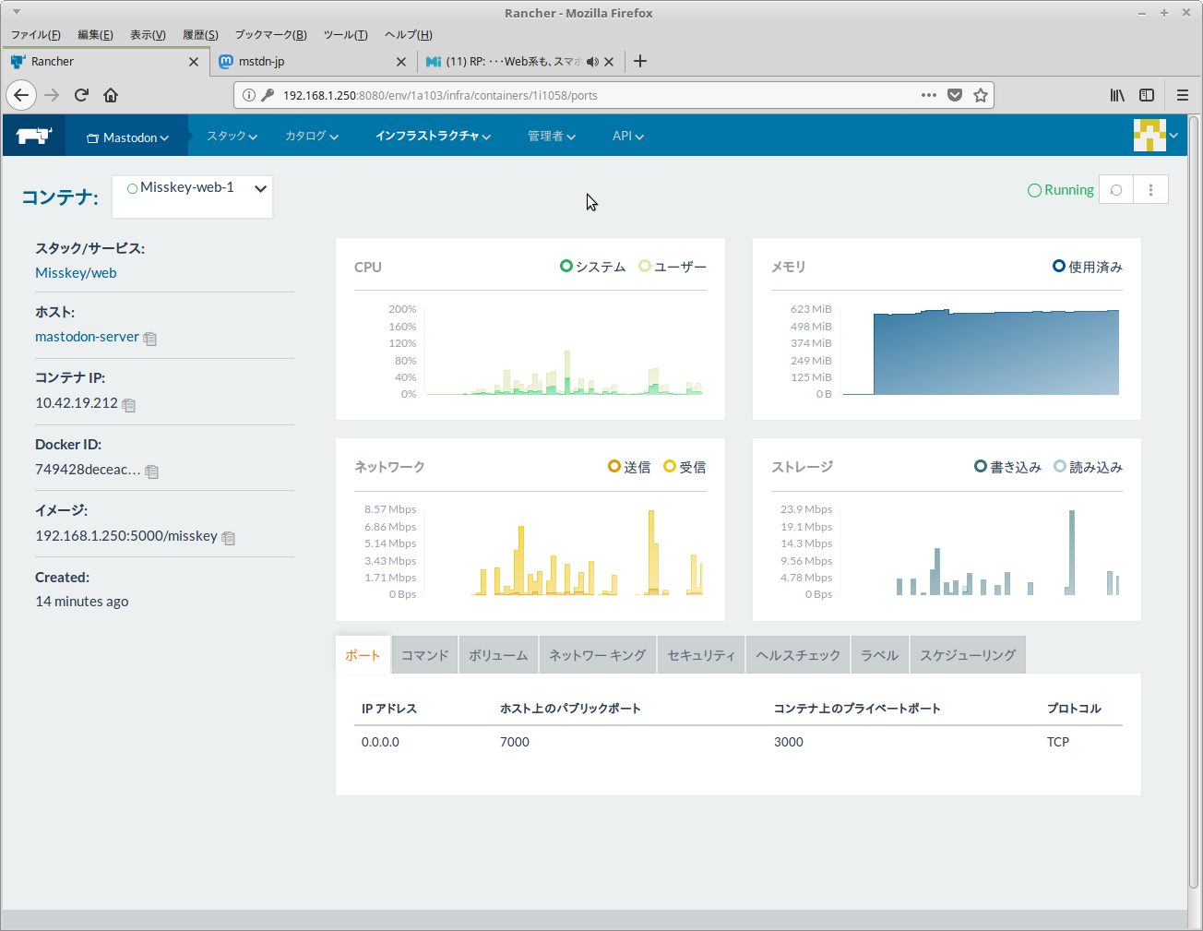1203x931 pixels.
Task: Switch to the ヘルスチェック tab
Action: pos(798,655)
